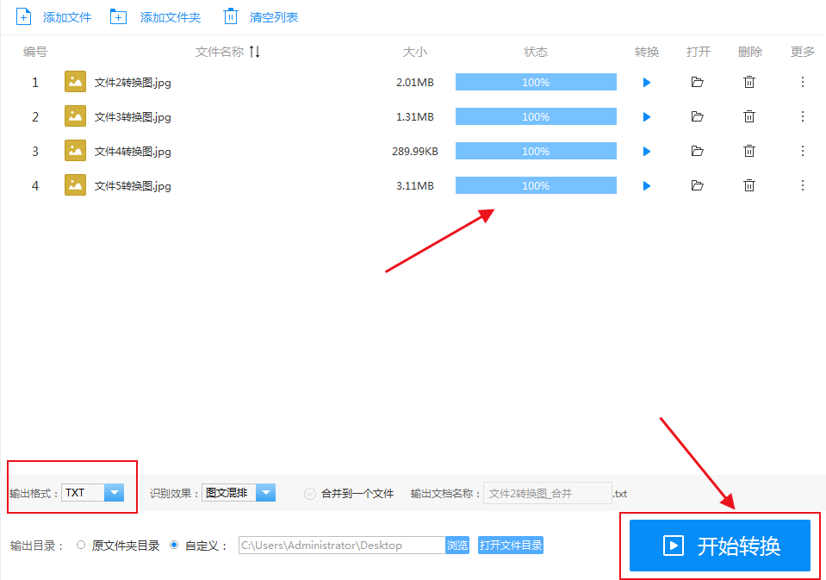Click the 2.01MB size cell

click(415, 82)
